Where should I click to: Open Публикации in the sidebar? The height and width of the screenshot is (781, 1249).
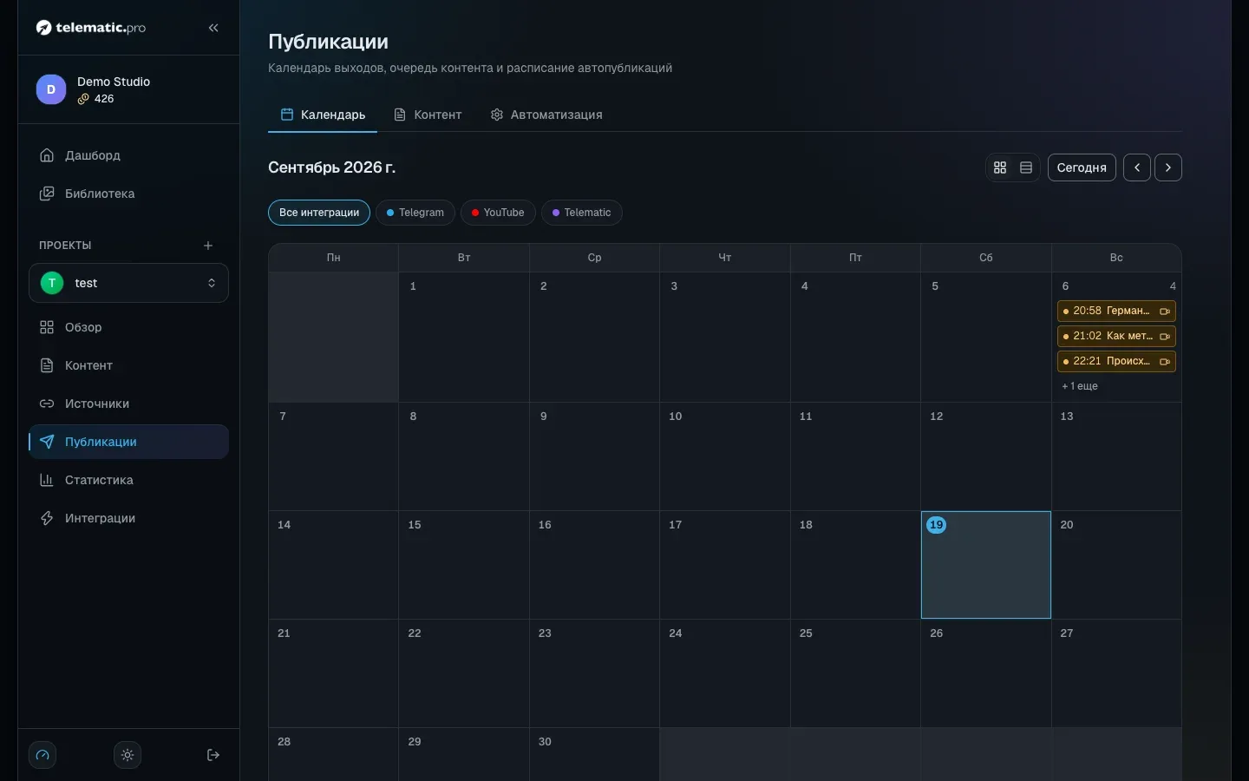coord(128,442)
